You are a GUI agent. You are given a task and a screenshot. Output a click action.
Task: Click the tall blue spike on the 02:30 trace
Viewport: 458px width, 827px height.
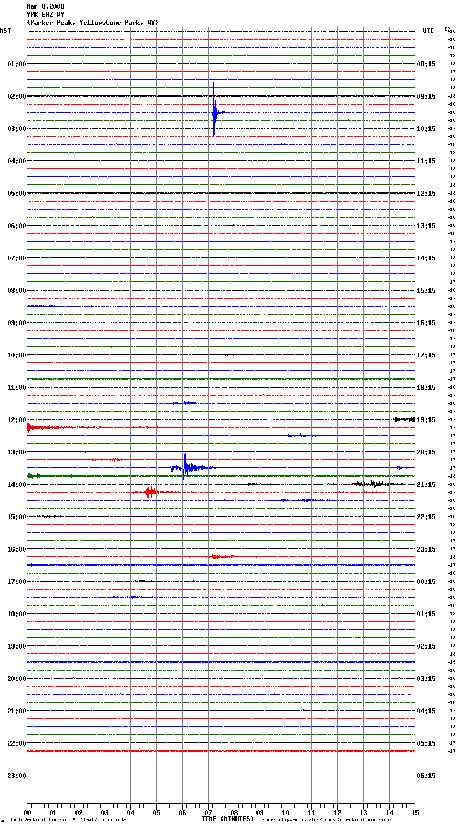[214, 112]
